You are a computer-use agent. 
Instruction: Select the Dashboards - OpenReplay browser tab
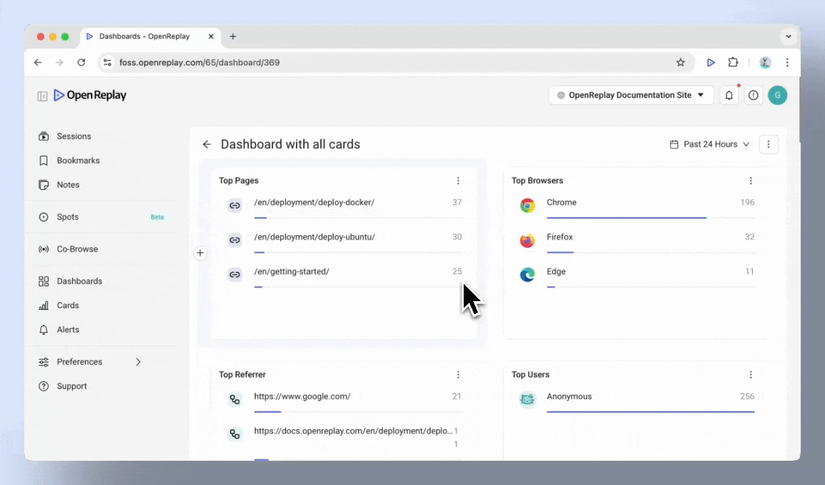point(150,36)
